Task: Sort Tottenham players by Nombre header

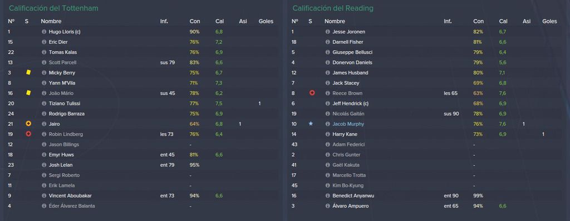Action: (51, 22)
